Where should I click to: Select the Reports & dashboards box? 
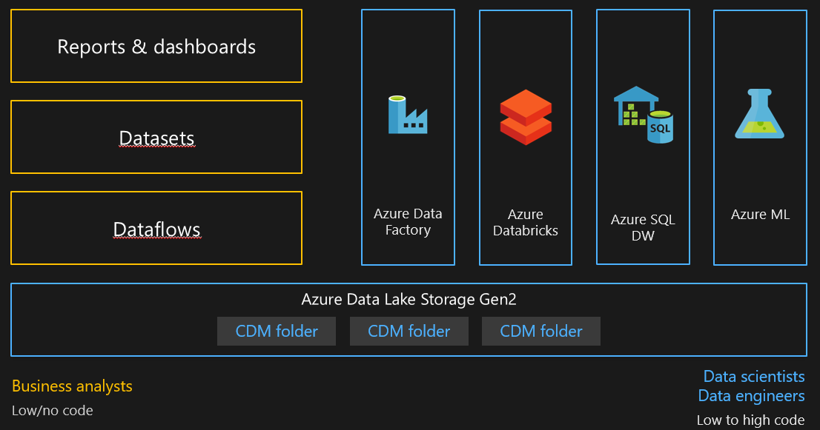156,47
